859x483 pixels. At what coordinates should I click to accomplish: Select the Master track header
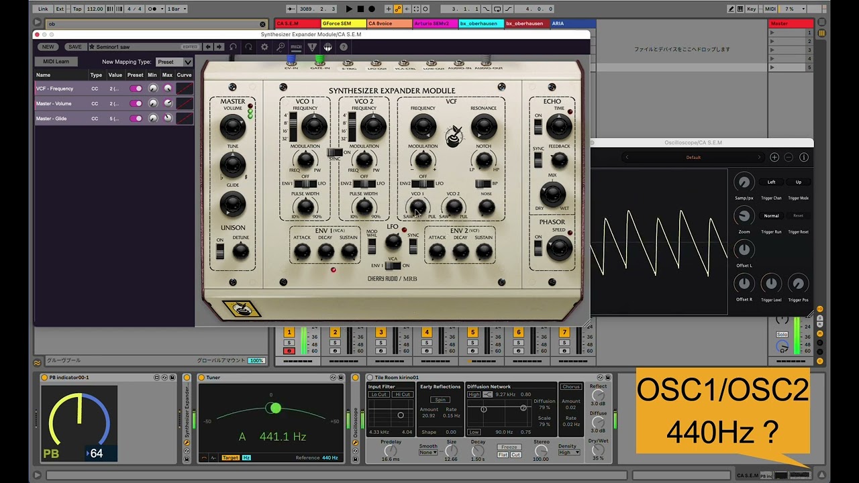pos(791,23)
